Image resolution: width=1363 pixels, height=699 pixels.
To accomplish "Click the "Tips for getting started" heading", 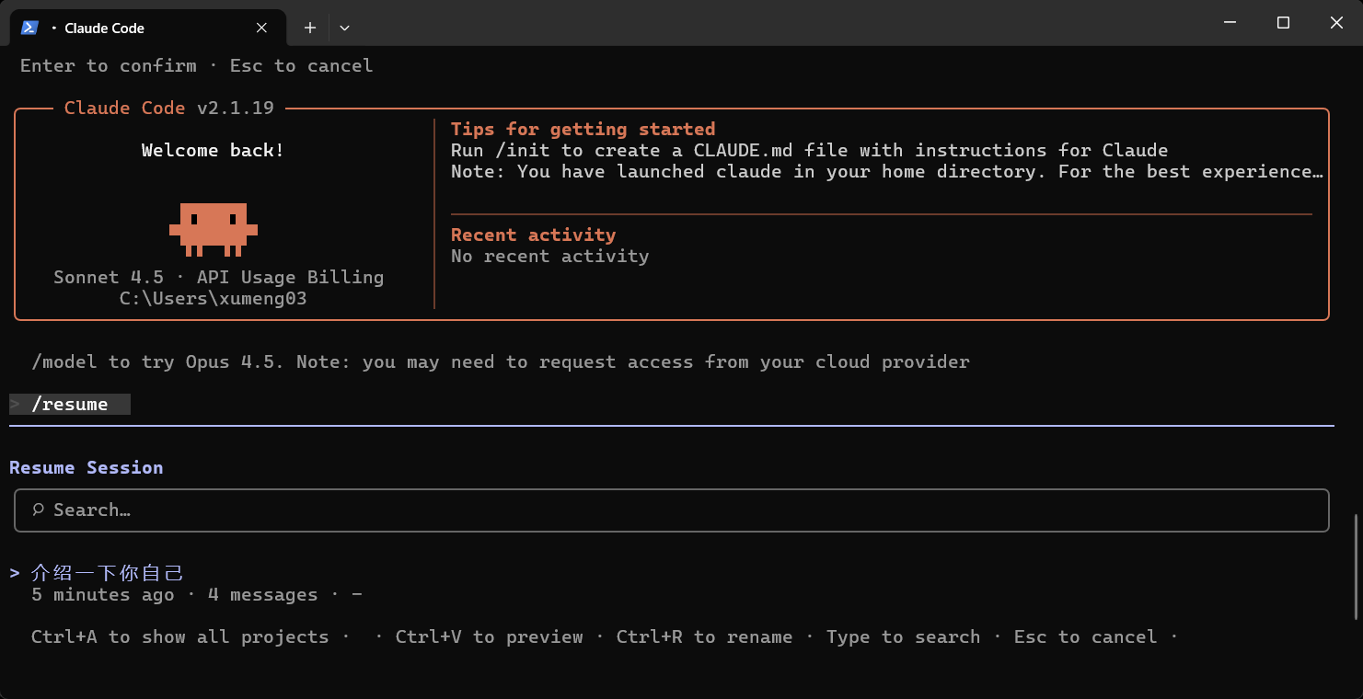I will 583,130.
